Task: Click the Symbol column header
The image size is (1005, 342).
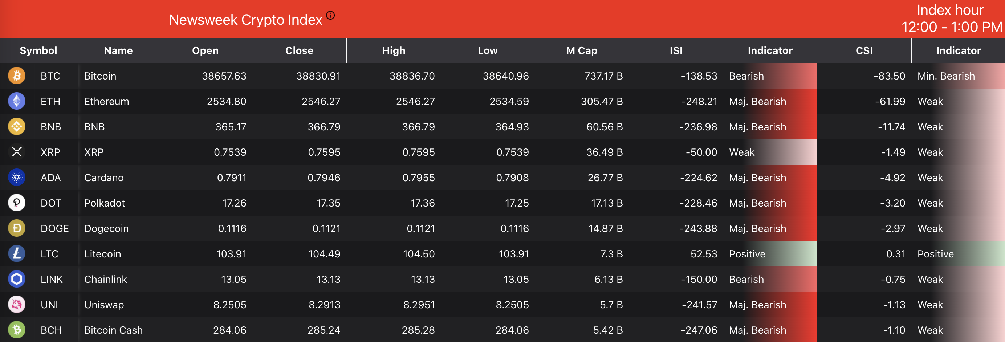Action: coord(38,51)
